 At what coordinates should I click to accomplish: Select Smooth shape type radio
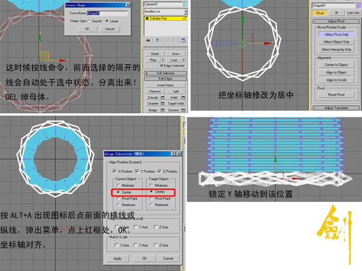89,21
